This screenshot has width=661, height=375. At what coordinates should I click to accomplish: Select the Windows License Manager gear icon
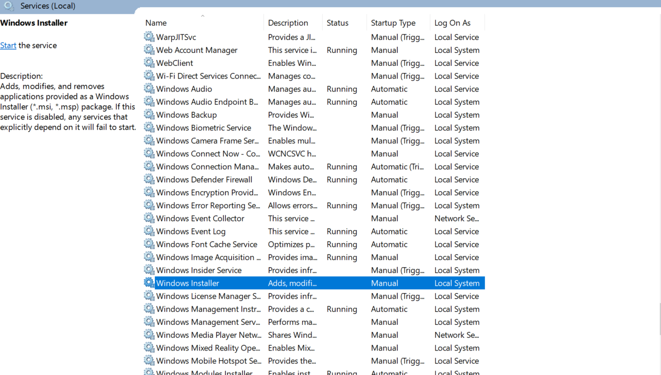[149, 296]
